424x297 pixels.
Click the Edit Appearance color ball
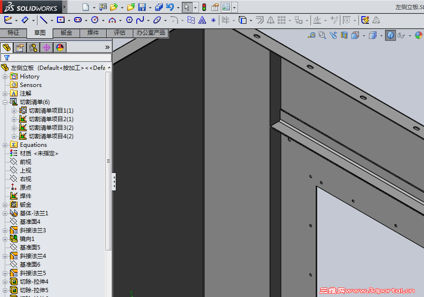click(x=419, y=35)
